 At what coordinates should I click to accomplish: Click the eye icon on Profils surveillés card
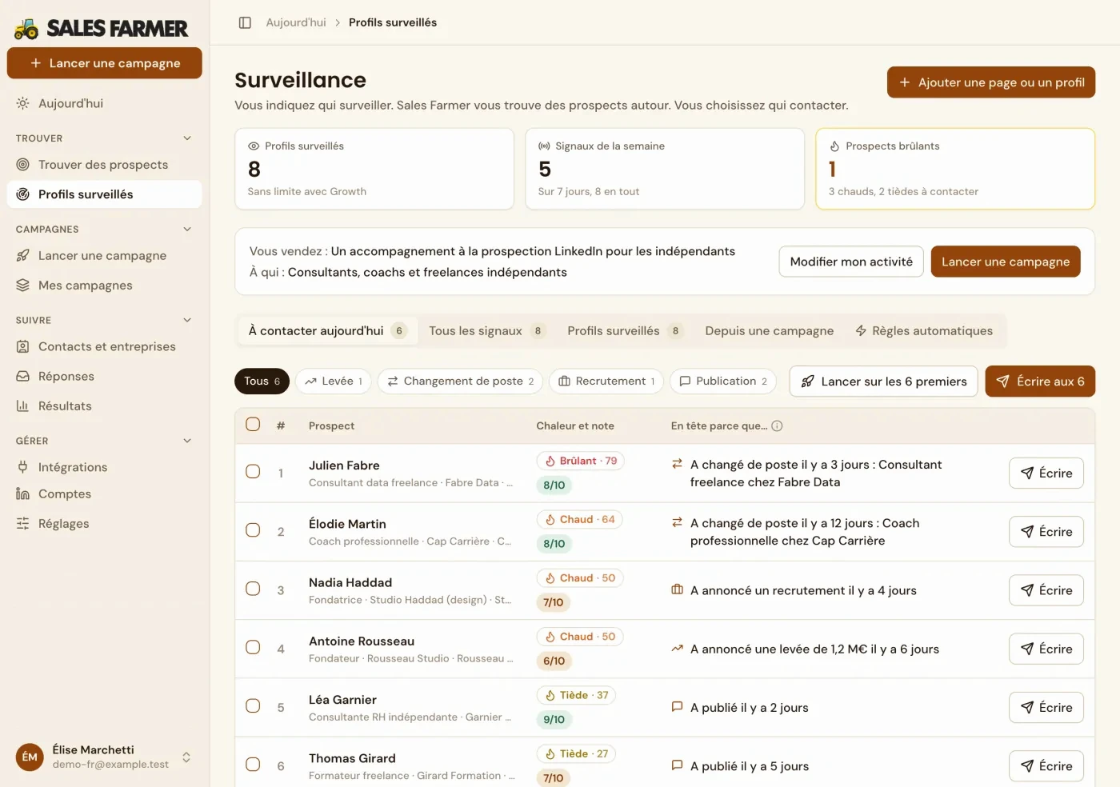pos(254,146)
